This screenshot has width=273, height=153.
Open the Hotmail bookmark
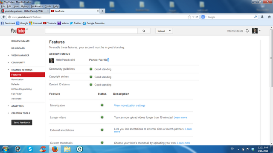click(36, 23)
